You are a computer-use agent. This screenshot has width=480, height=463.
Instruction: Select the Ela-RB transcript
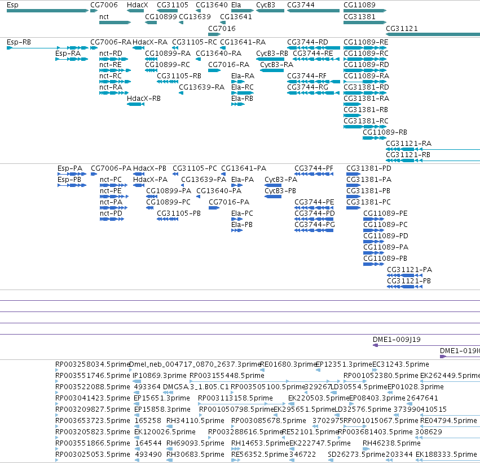click(238, 104)
